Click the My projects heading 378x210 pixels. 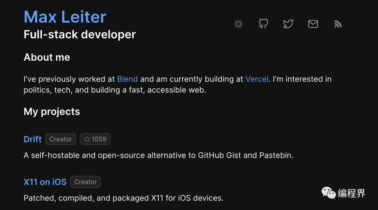52,112
